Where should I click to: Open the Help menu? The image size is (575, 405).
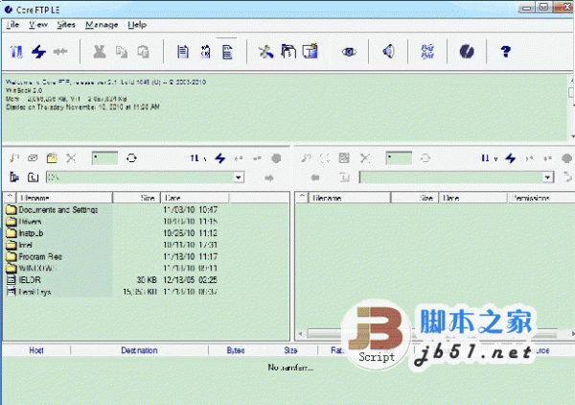tap(137, 25)
